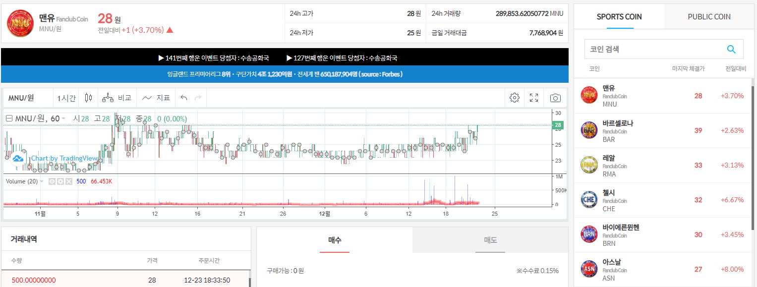Click the 구매가능 : 0 원 text
The image size is (757, 287).
click(x=286, y=271)
